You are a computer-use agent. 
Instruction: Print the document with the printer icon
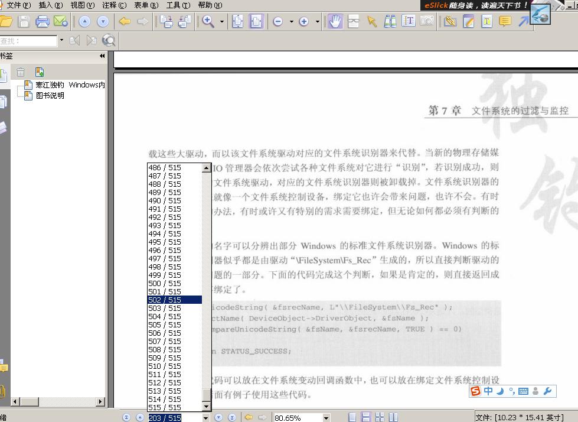pos(43,21)
